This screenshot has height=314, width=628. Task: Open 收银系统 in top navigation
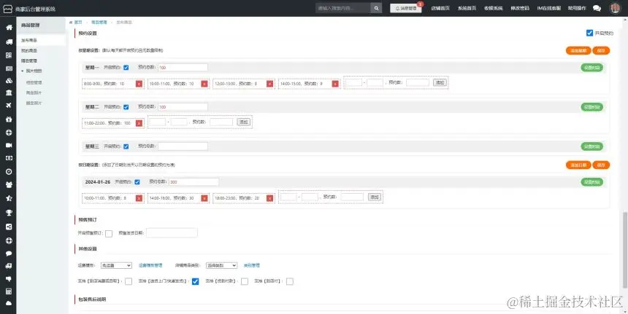pos(493,9)
